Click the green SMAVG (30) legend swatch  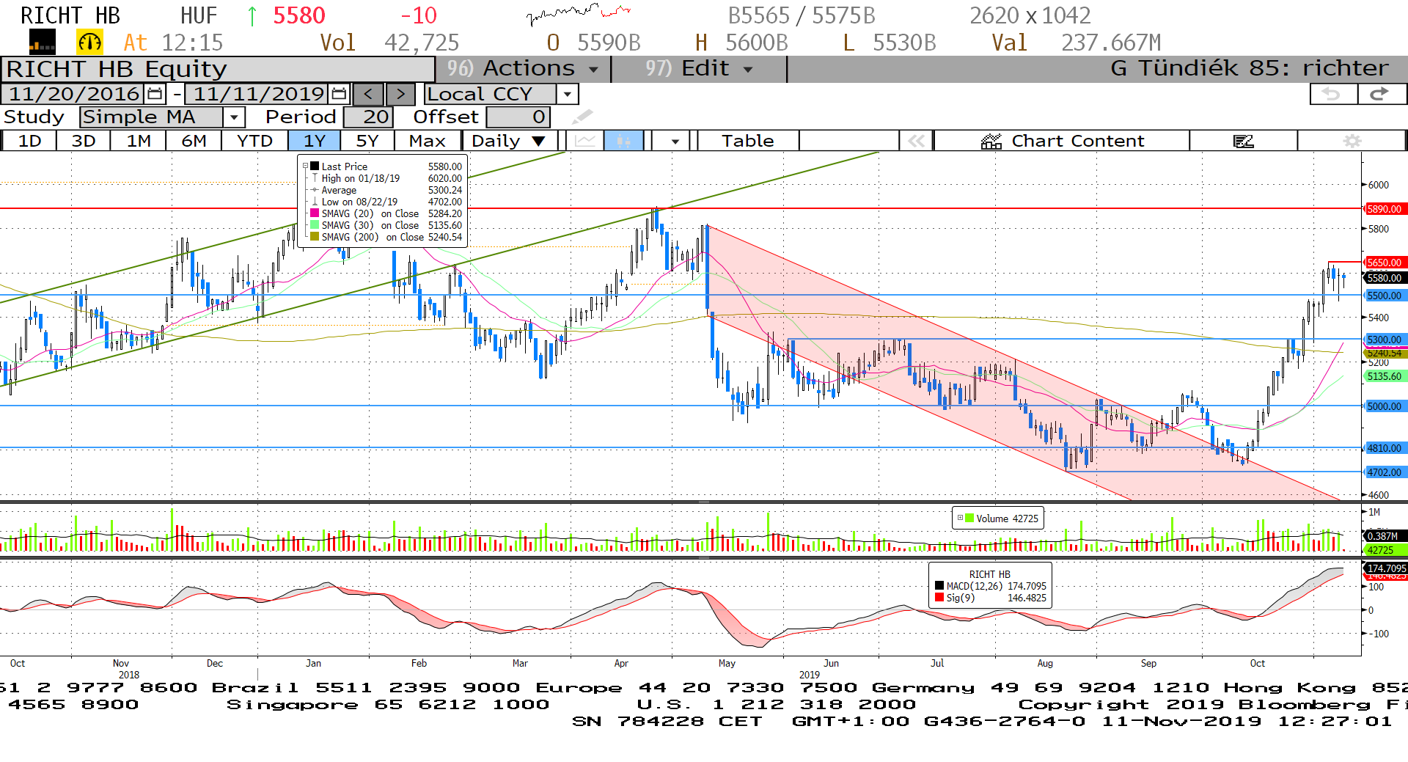click(x=315, y=225)
